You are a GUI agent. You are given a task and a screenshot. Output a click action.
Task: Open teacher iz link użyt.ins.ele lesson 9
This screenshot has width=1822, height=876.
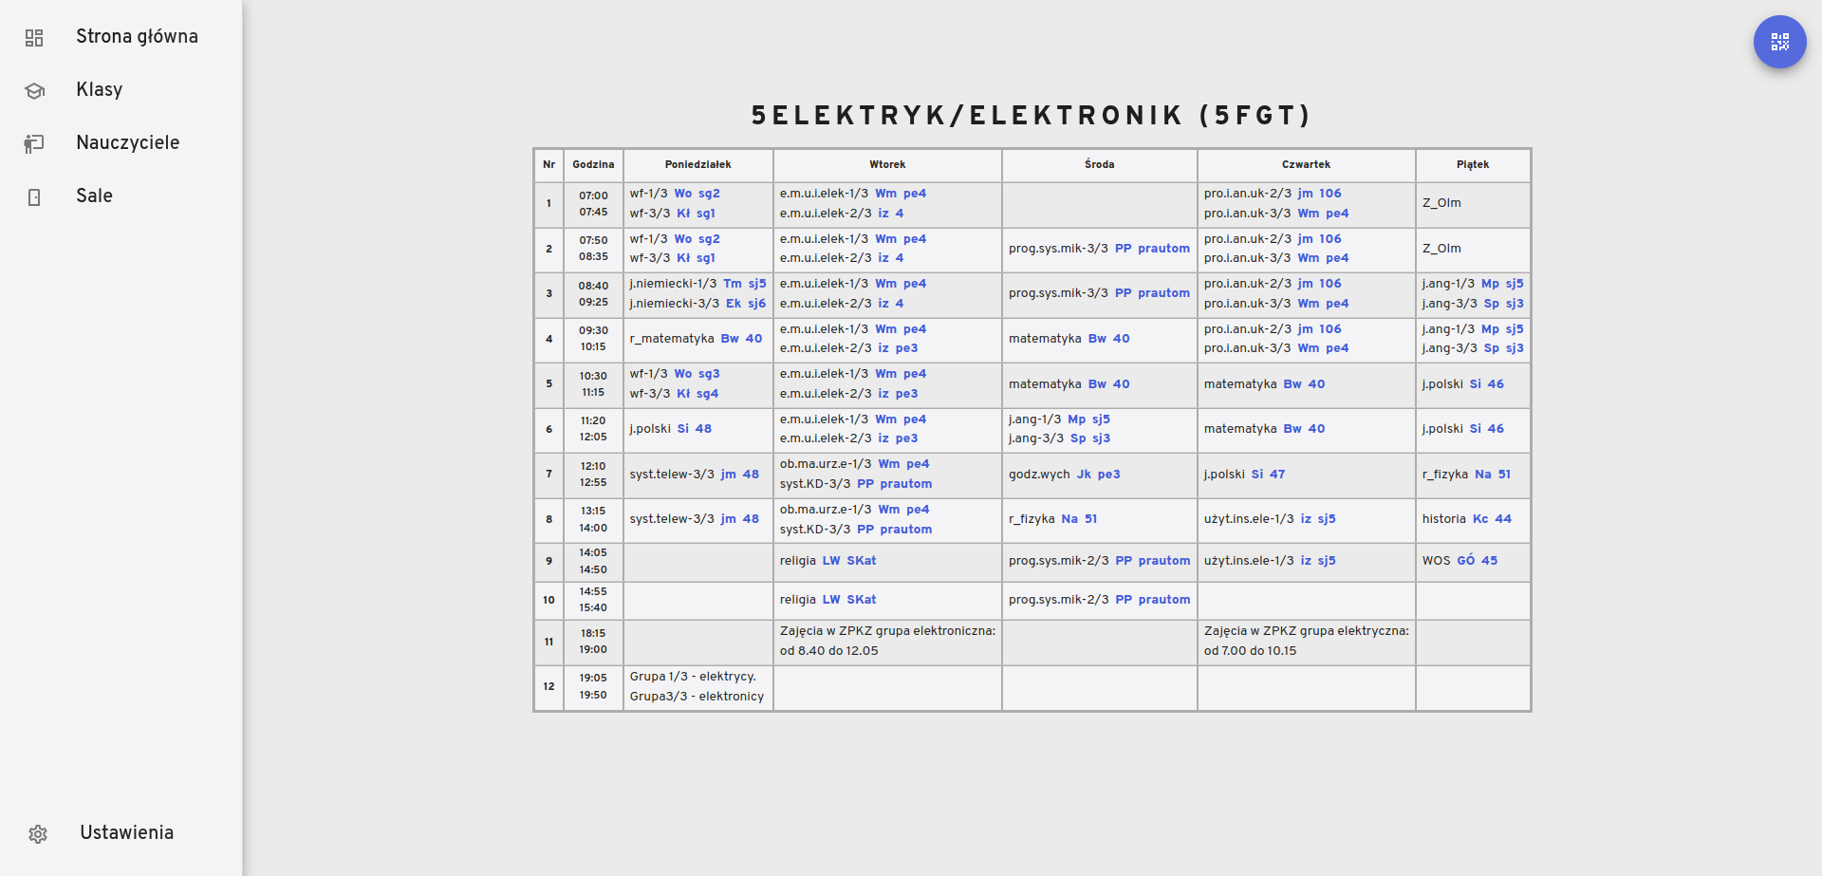pos(1306,561)
